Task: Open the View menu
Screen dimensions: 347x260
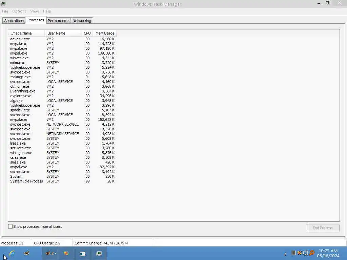Action: [x=35, y=11]
